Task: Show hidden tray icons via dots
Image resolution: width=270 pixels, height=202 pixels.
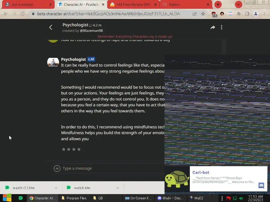Action: coord(222,198)
